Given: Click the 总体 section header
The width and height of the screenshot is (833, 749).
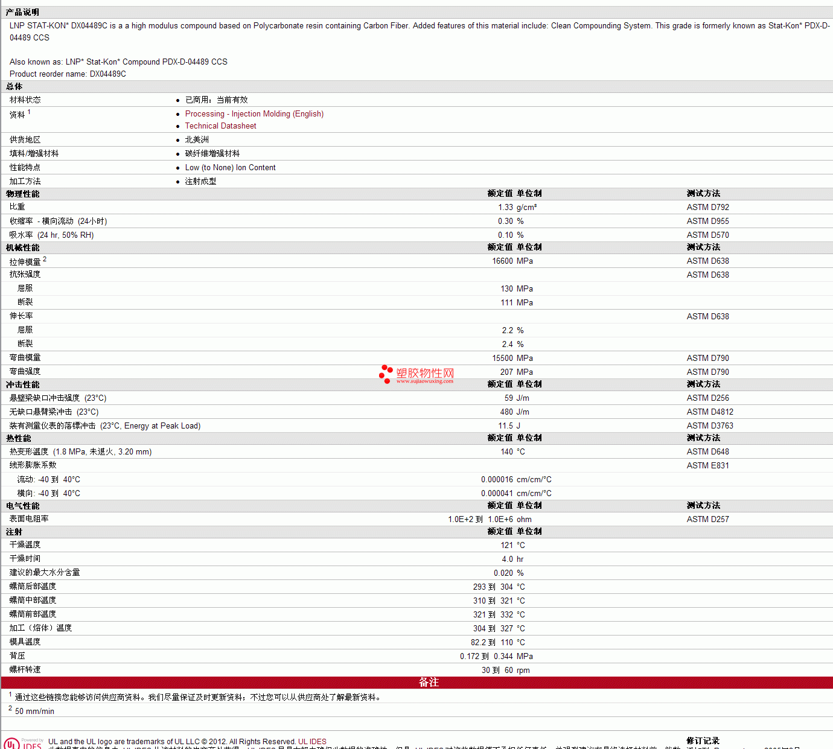Looking at the screenshot, I should 14,87.
